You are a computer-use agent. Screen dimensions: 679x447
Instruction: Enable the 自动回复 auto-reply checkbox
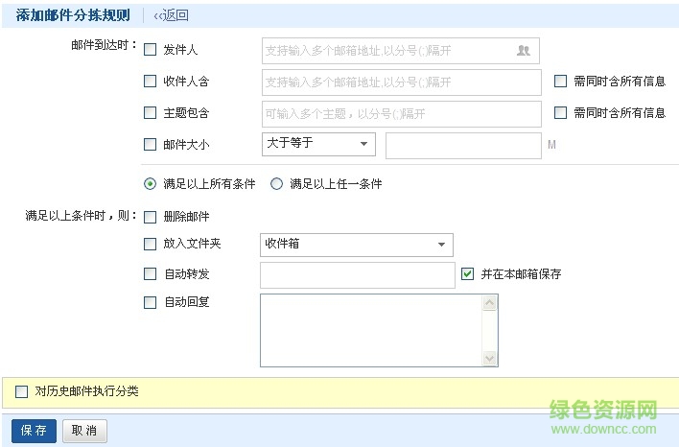pyautogui.click(x=150, y=303)
